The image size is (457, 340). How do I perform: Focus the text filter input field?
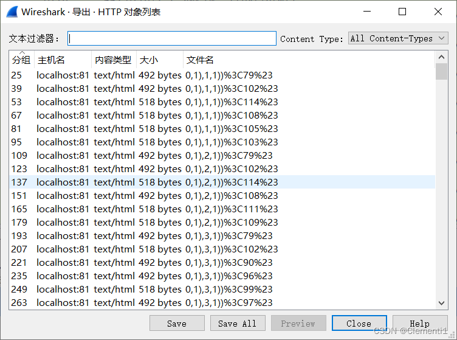(x=171, y=38)
